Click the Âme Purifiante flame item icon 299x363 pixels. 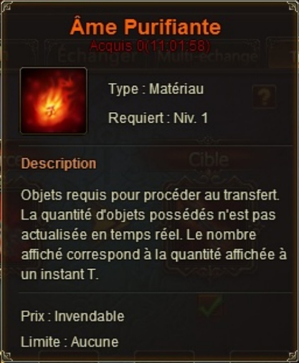pyautogui.click(x=54, y=101)
